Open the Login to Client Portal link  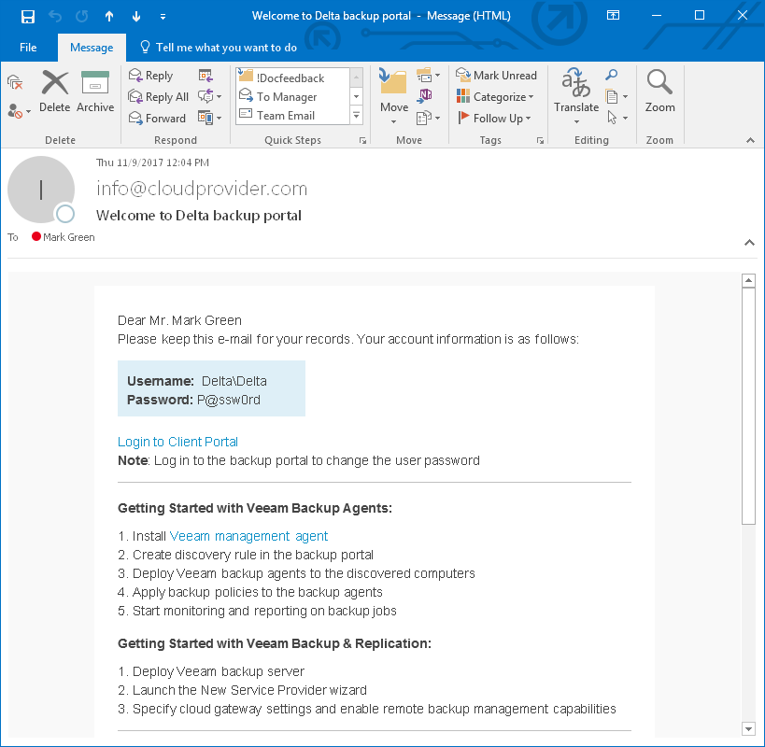click(x=177, y=442)
